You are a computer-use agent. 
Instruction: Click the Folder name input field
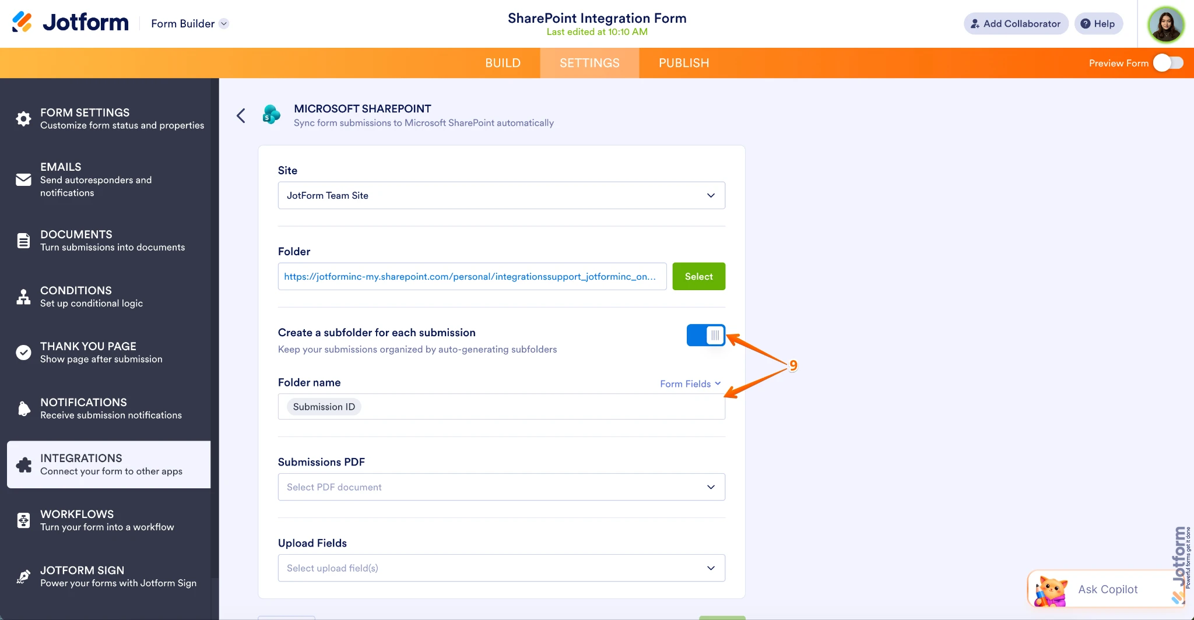tap(501, 406)
